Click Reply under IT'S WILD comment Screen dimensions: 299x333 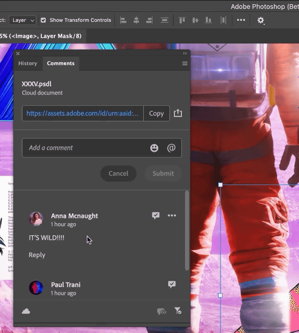(x=37, y=255)
